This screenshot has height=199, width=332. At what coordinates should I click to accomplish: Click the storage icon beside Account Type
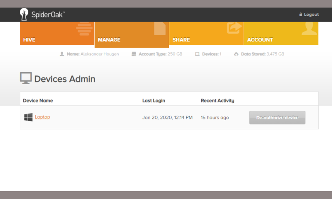click(134, 54)
